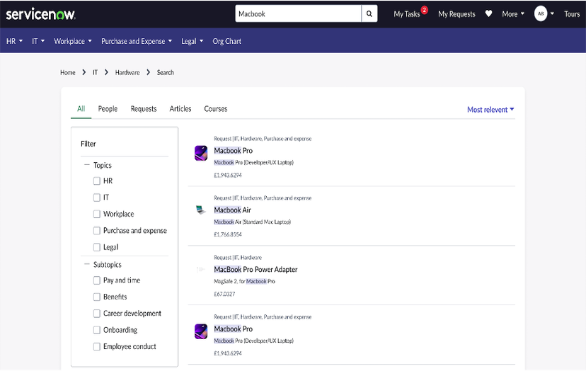Open MacBook Pro Power Adapter result

pos(255,270)
